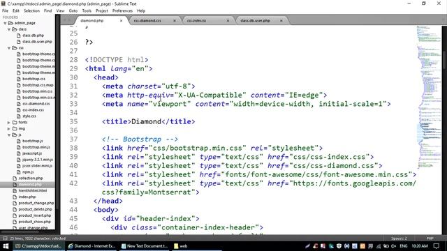
Task: Collapse the js folder arrow
Action: pyautogui.click(x=9, y=135)
